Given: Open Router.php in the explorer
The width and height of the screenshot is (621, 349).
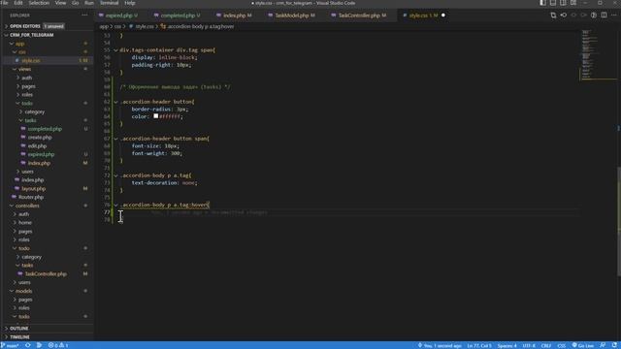Looking at the screenshot, I should 47,197.
